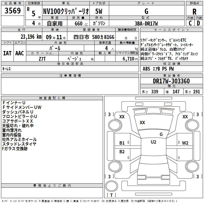Click the later-shipped part キーレス
Screen dimensions: 204x204
(6, 69)
